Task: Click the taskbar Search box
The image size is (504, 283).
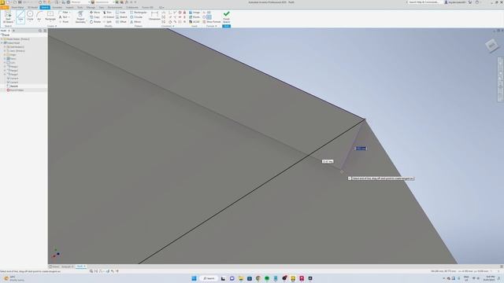Action: [x=209, y=278]
